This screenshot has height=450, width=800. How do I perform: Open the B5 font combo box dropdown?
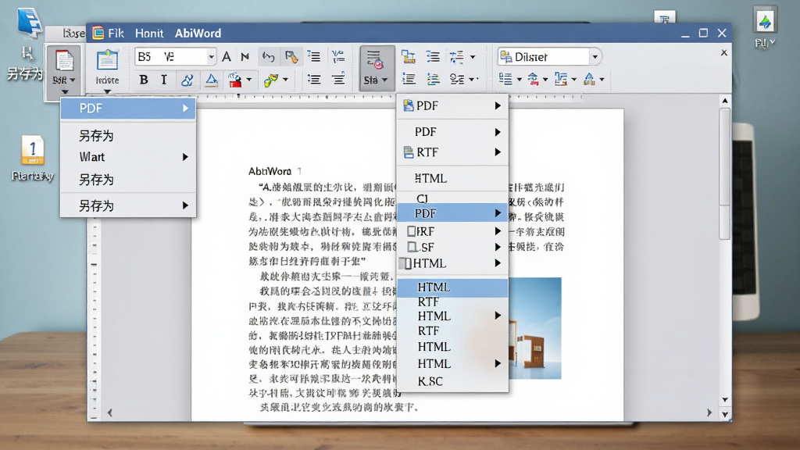pos(211,56)
